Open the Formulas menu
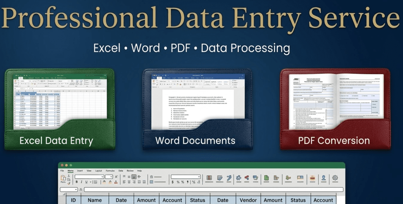 (x=110, y=171)
